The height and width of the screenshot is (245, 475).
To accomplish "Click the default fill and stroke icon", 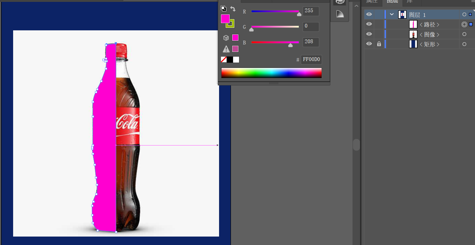I will (223, 8).
